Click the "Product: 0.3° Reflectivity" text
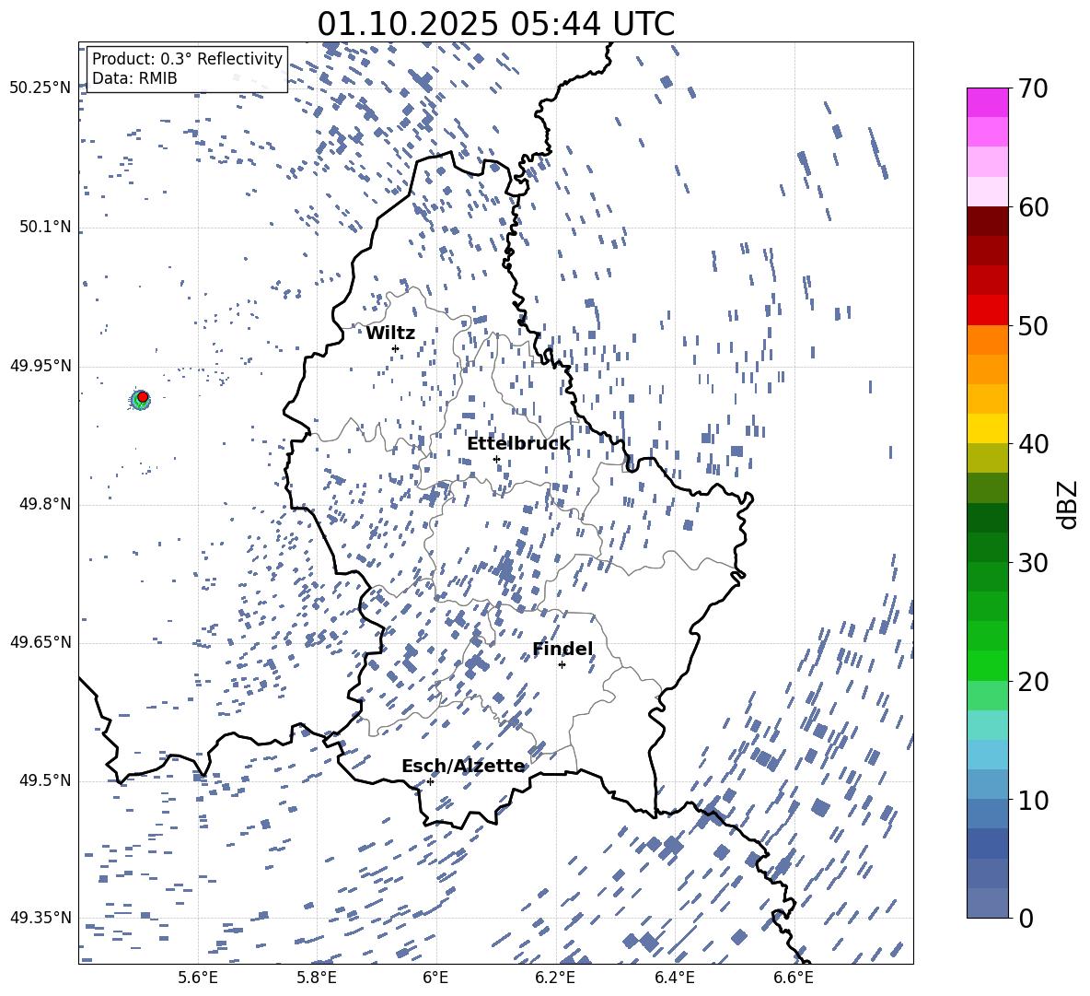1090x996 pixels. [187, 59]
